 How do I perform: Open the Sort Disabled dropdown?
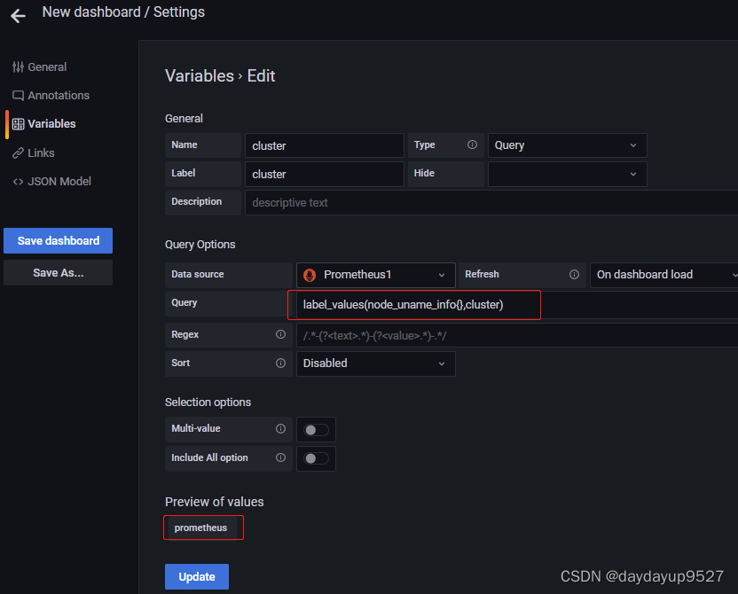point(375,363)
